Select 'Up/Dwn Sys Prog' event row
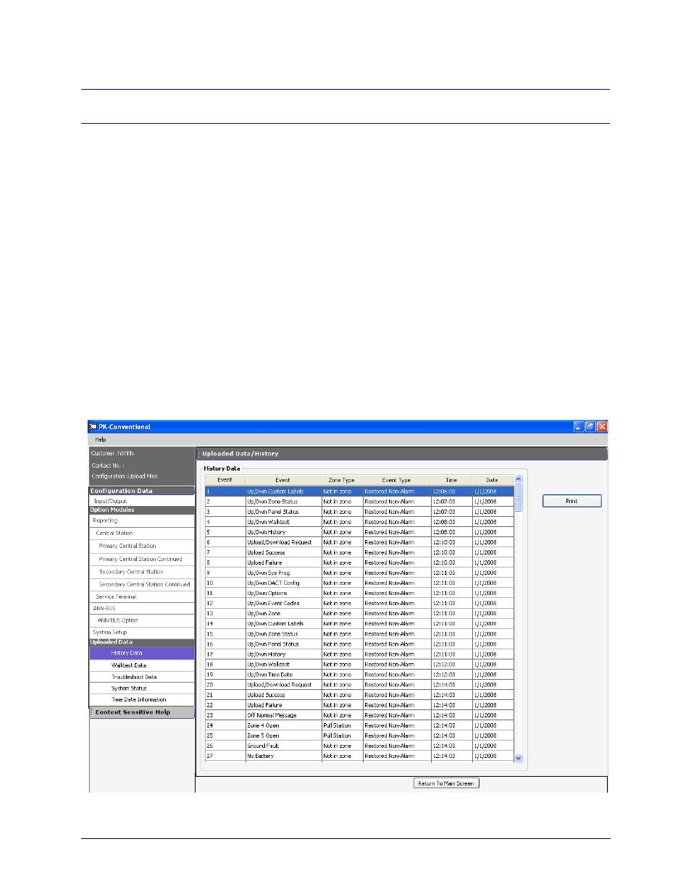 (x=359, y=573)
